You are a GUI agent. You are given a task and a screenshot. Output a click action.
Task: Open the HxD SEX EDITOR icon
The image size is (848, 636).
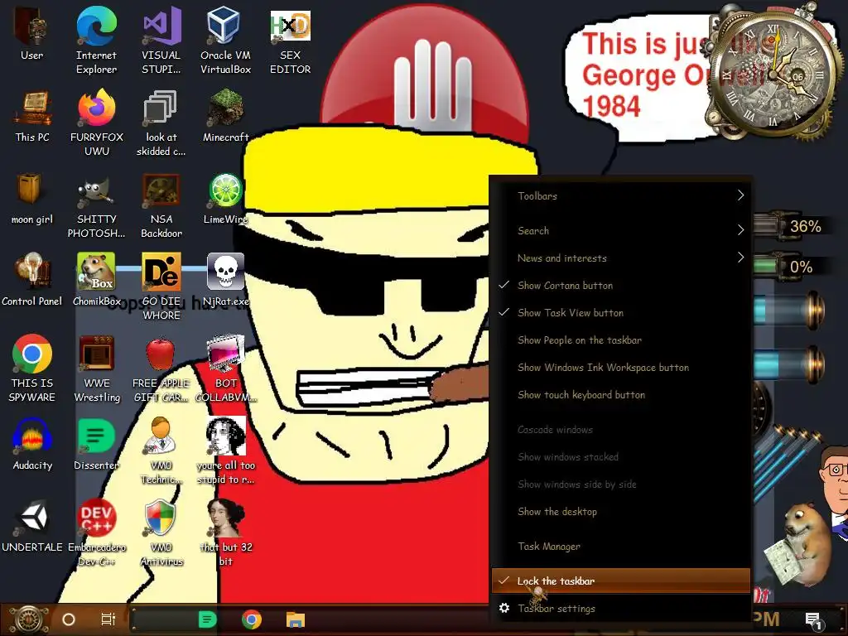coord(290,41)
